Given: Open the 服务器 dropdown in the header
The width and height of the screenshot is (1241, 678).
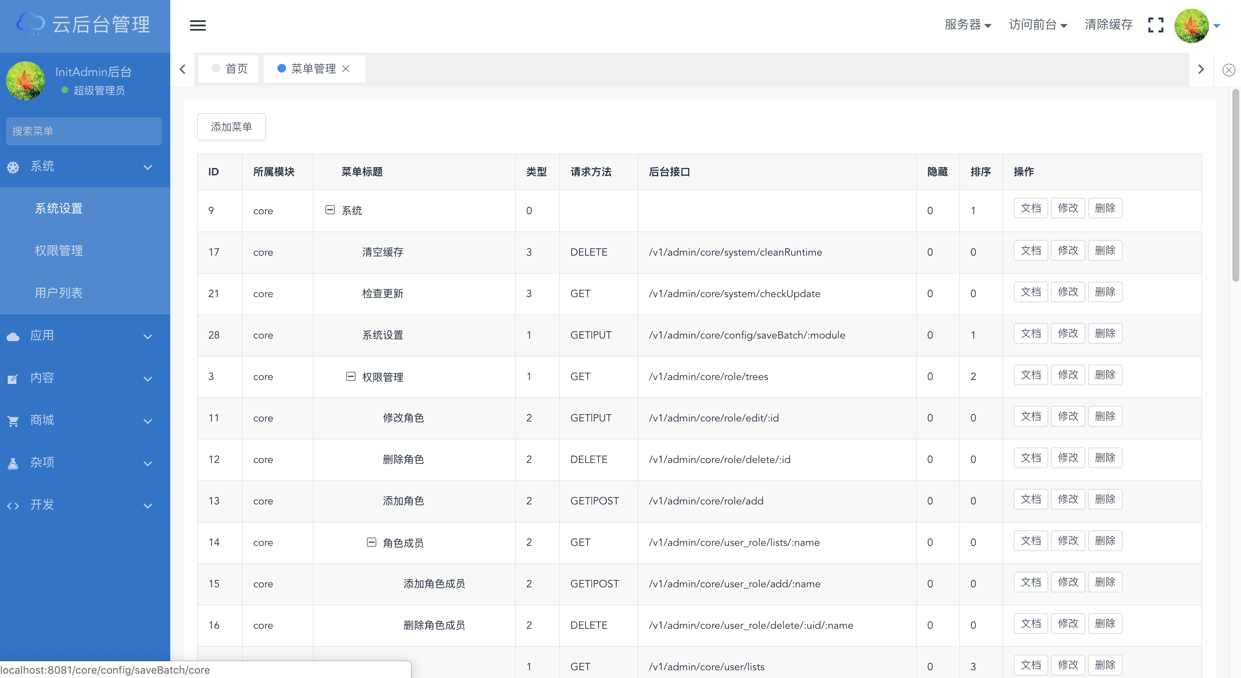Looking at the screenshot, I should click(x=967, y=25).
